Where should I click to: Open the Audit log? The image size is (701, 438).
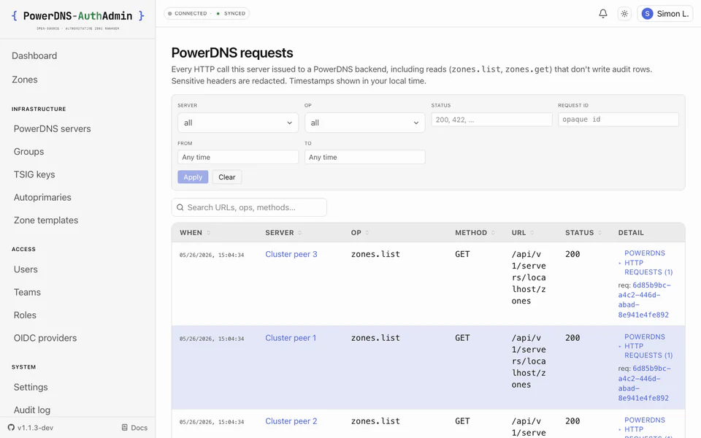32,410
